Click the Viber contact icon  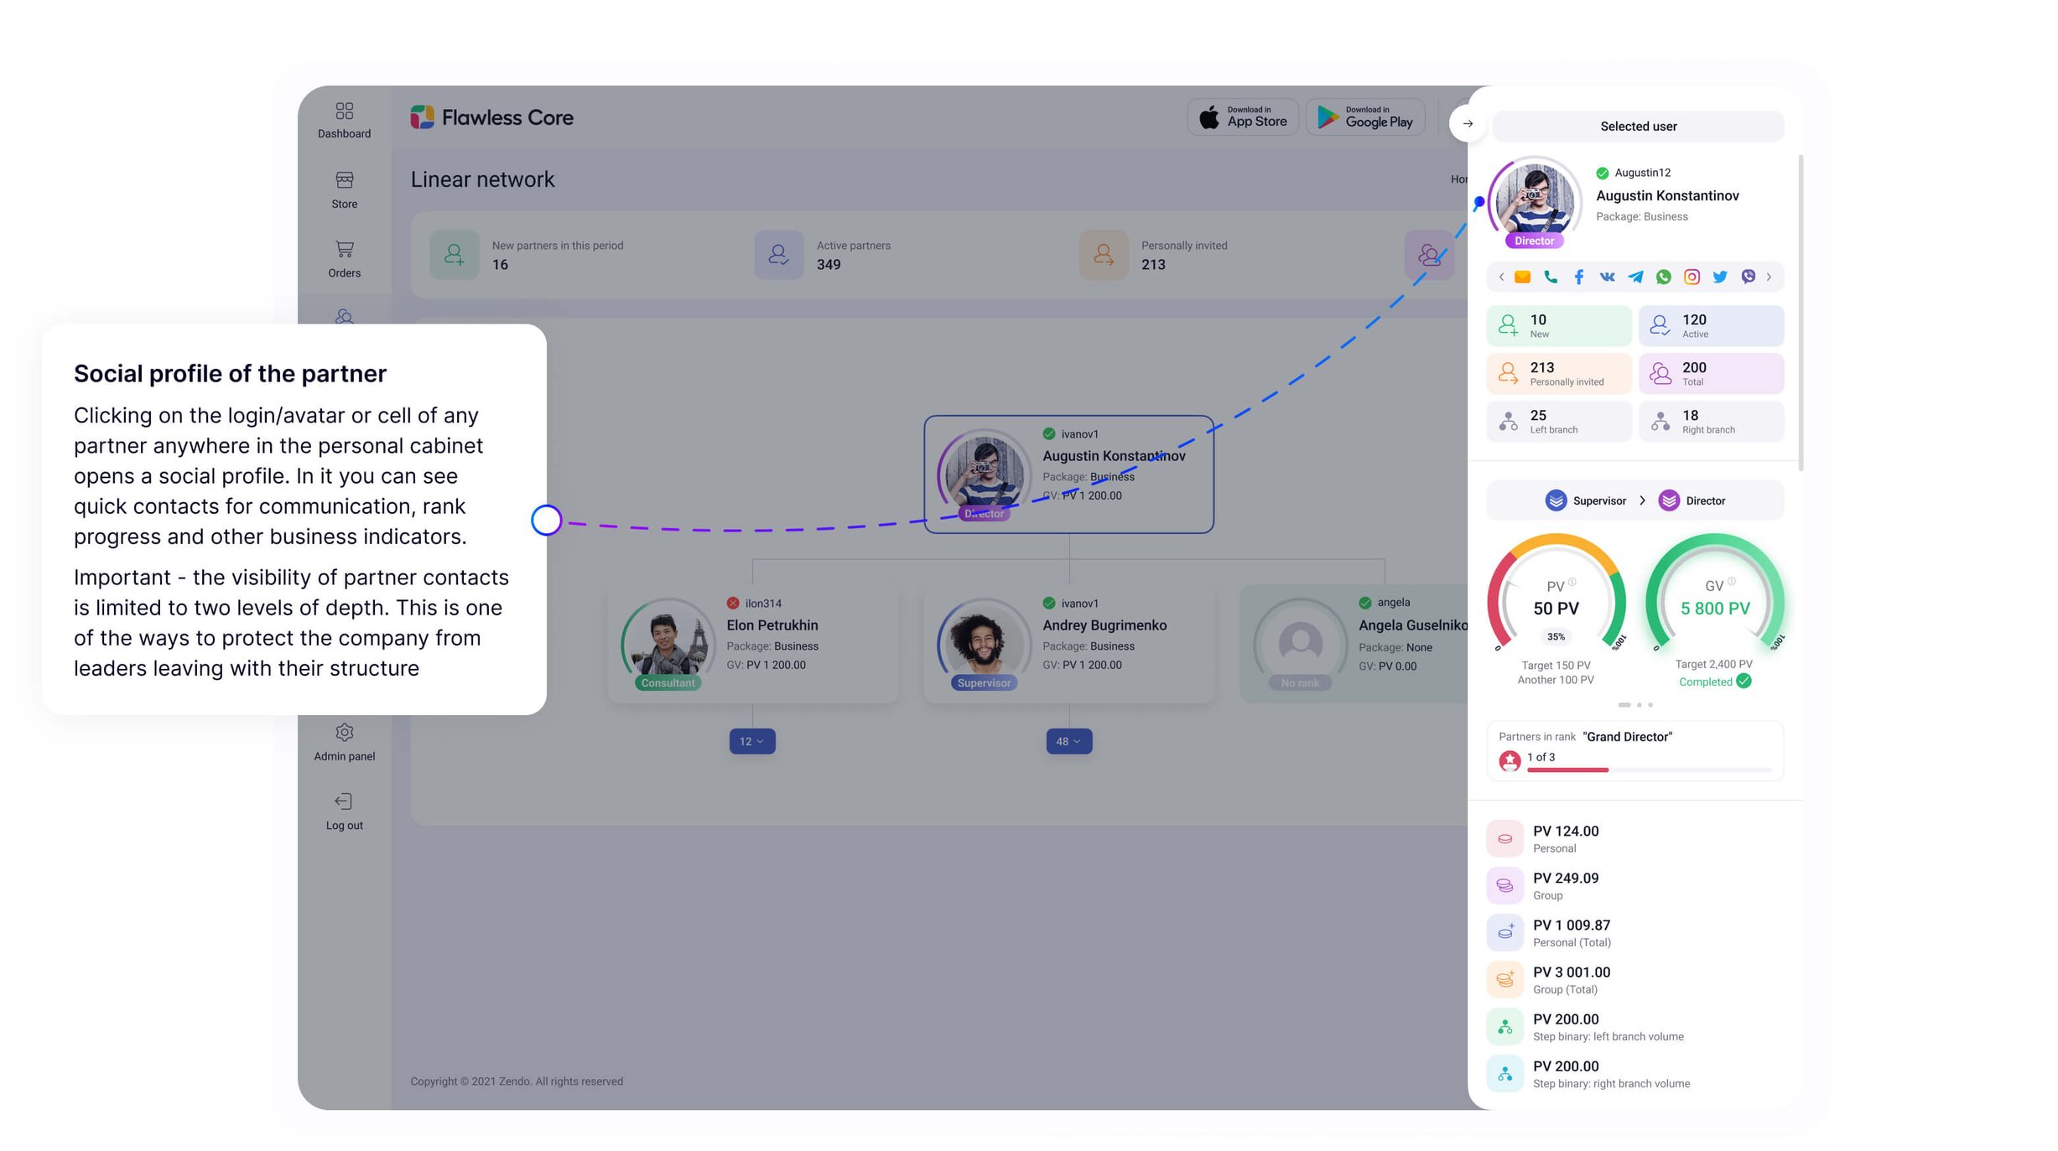pyautogui.click(x=1749, y=277)
